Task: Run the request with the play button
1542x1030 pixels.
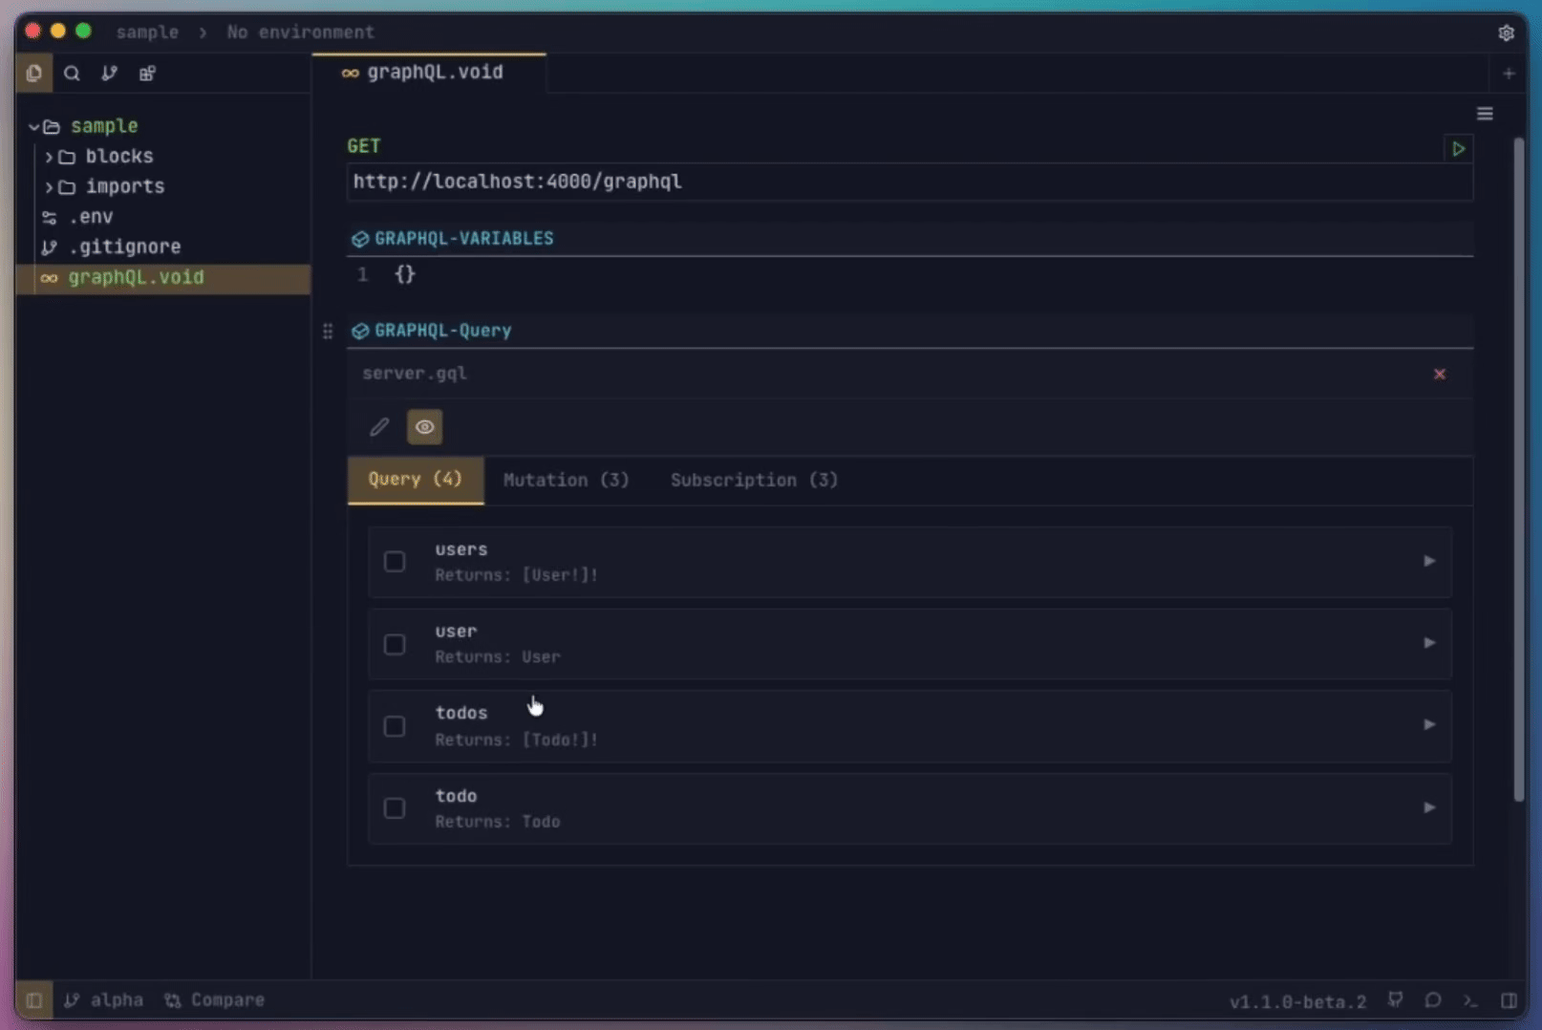Action: pos(1458,149)
